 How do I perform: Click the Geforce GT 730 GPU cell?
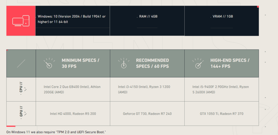tap(147, 114)
